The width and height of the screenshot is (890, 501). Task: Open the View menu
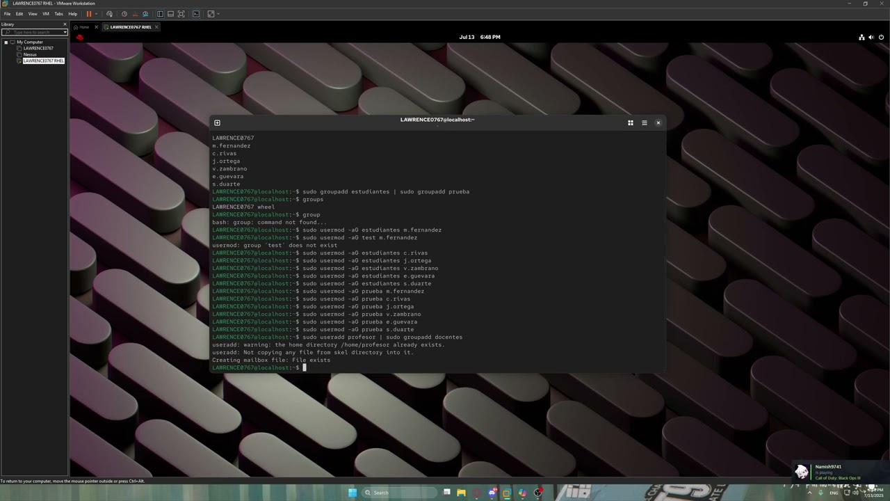click(33, 14)
